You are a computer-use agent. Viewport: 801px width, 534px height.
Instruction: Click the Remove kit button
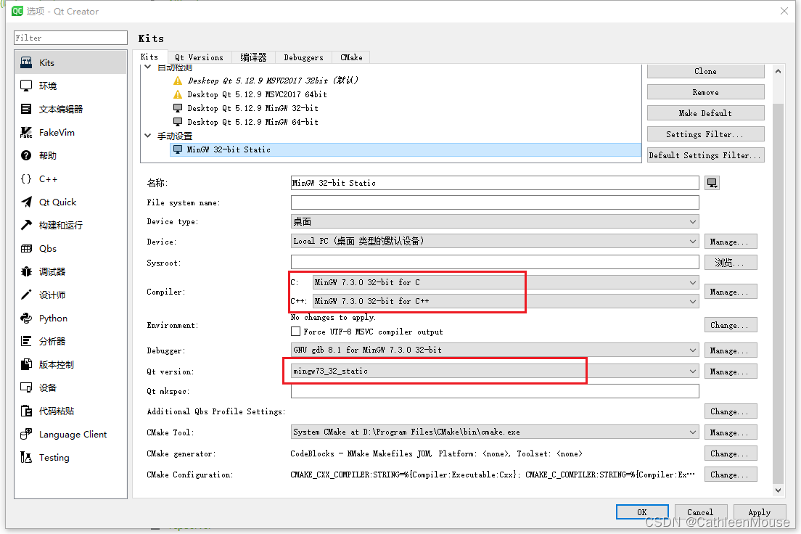click(705, 92)
